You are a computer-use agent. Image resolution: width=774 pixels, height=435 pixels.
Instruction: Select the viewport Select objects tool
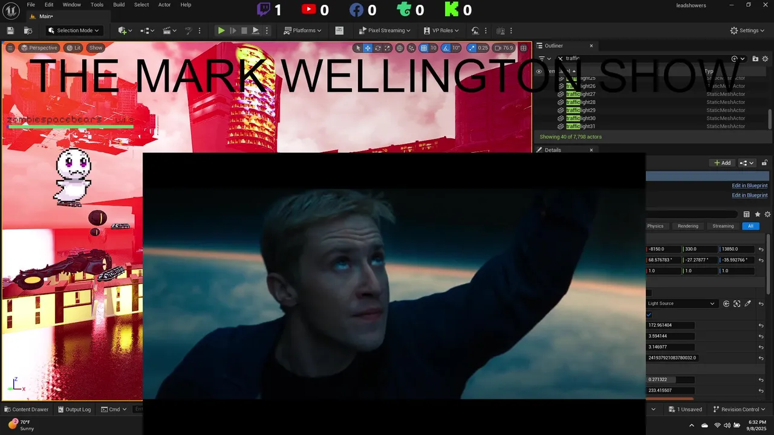[357, 48]
